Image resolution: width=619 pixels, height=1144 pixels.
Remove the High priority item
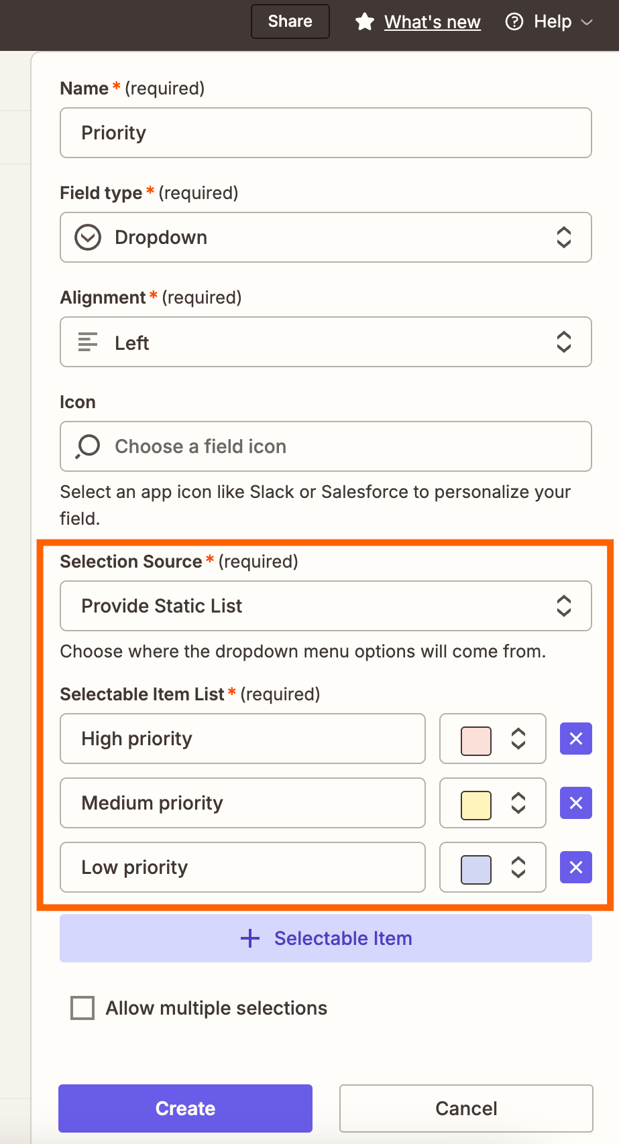point(575,739)
